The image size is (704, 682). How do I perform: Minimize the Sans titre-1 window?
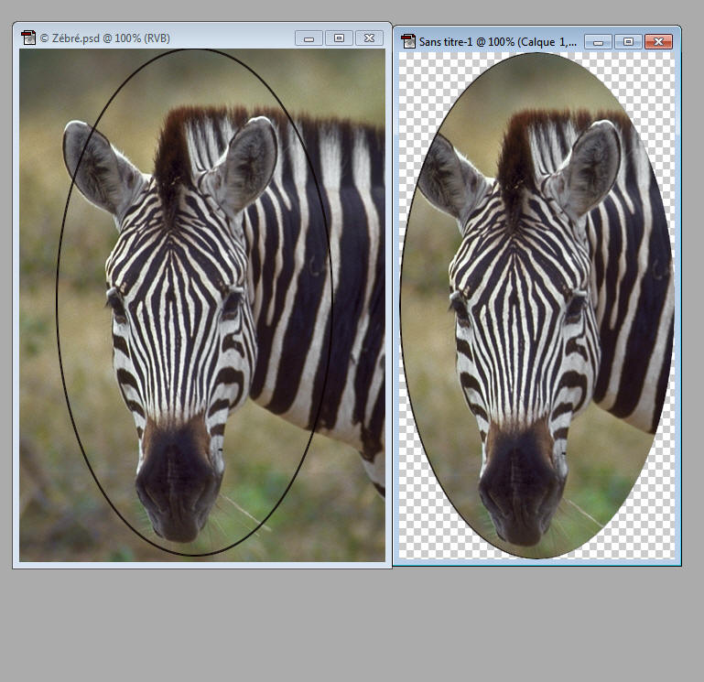pyautogui.click(x=598, y=42)
